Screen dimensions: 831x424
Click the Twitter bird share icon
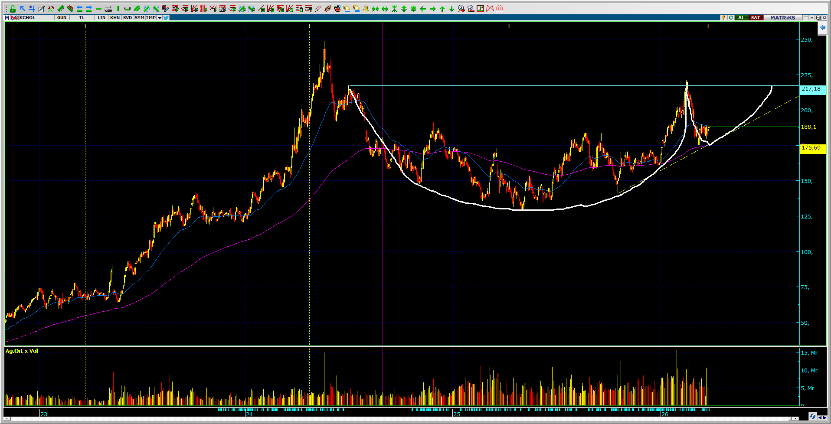tap(166, 18)
